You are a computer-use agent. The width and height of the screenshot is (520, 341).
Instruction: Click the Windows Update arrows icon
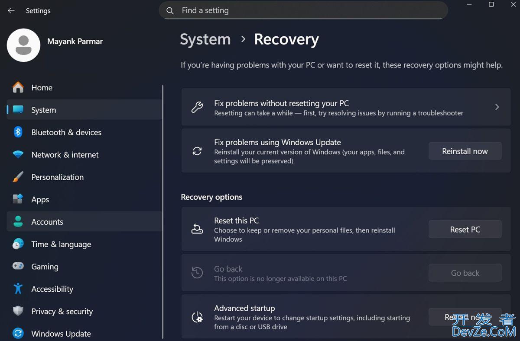[x=18, y=334]
